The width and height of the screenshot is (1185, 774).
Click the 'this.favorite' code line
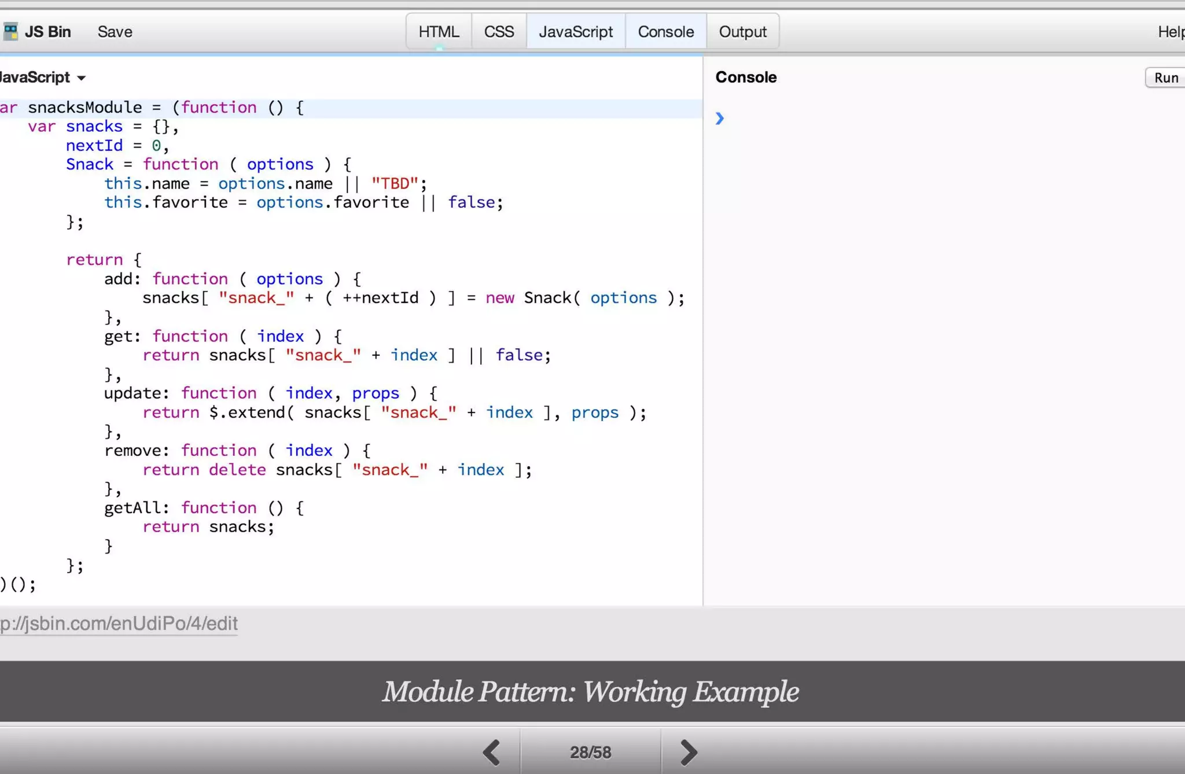tap(304, 202)
